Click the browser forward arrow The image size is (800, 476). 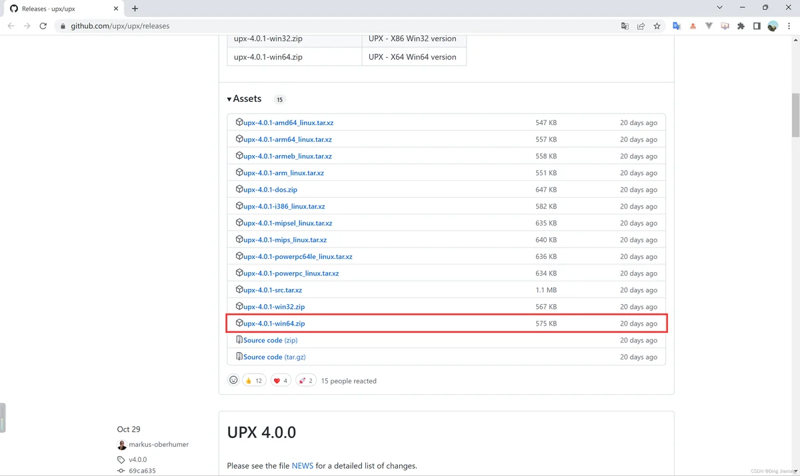27,26
